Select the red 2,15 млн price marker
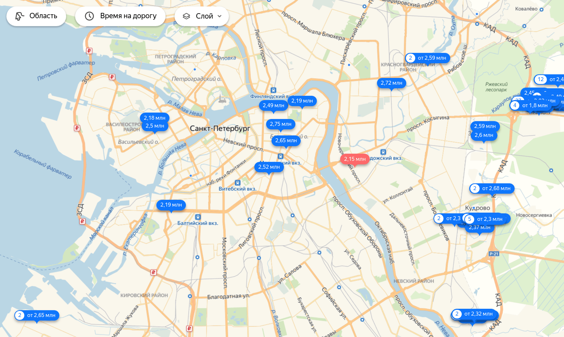The image size is (564, 337). (355, 159)
